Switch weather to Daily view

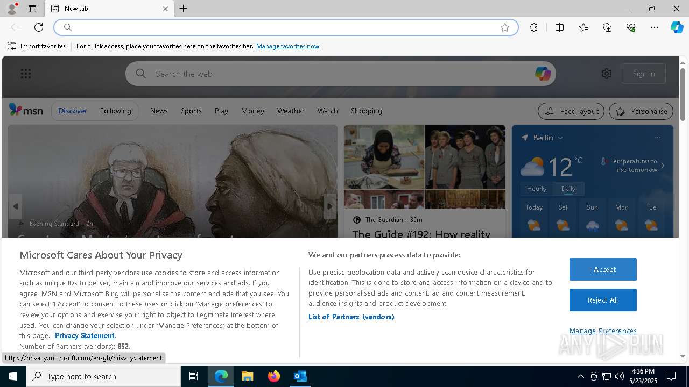point(568,189)
